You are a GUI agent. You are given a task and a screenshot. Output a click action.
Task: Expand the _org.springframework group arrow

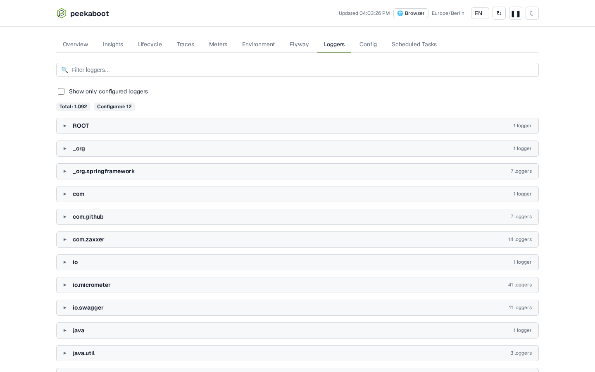click(x=65, y=171)
